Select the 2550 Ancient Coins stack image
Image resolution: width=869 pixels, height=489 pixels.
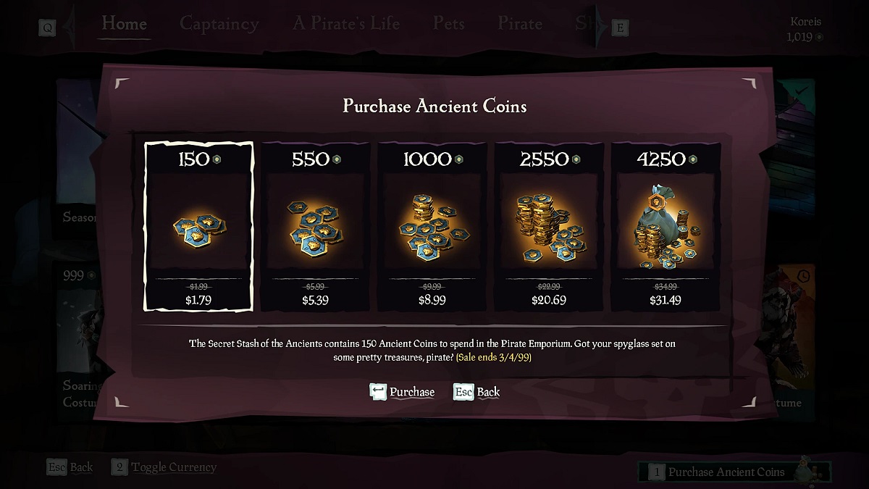click(x=548, y=226)
